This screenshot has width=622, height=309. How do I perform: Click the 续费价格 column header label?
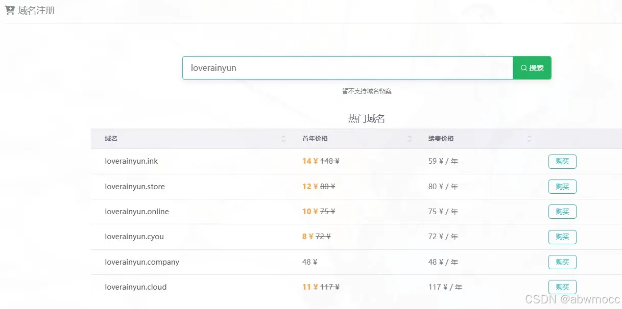[x=441, y=139]
